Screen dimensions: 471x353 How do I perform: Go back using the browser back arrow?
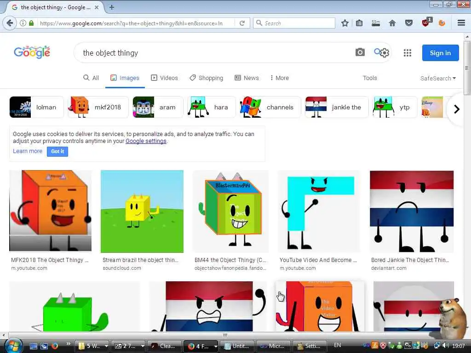tap(9, 23)
